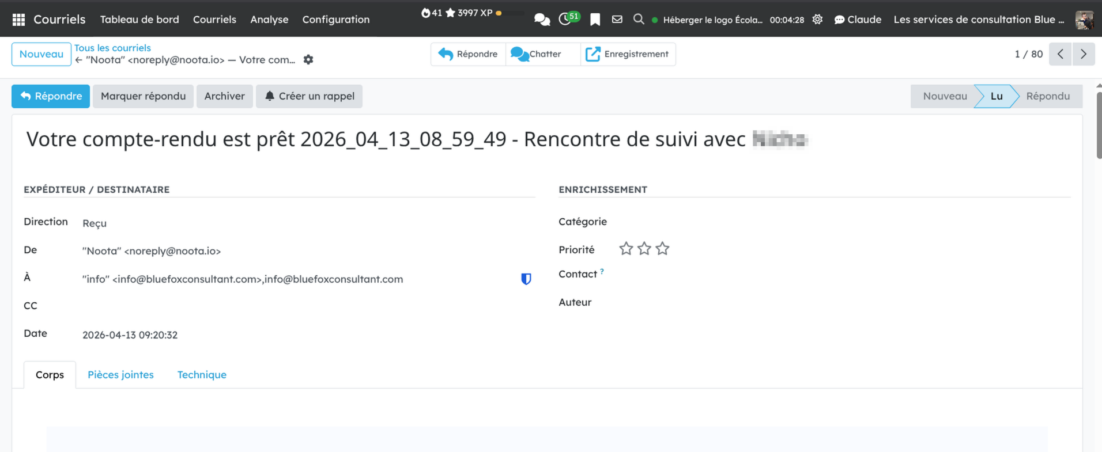The height and width of the screenshot is (452, 1102).
Task: Open the envelope mail icon in top bar
Action: [617, 20]
